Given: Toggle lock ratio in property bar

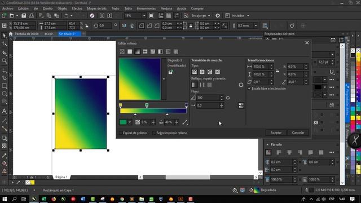Looking at the screenshot, I should (87, 26).
